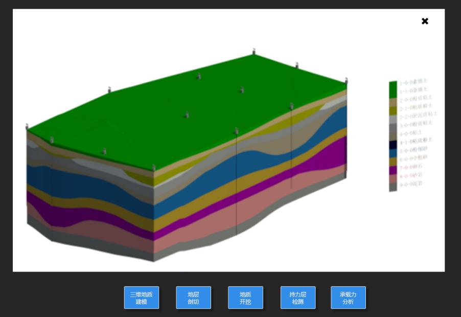Click the pink legend swatch near bottom

(393, 179)
